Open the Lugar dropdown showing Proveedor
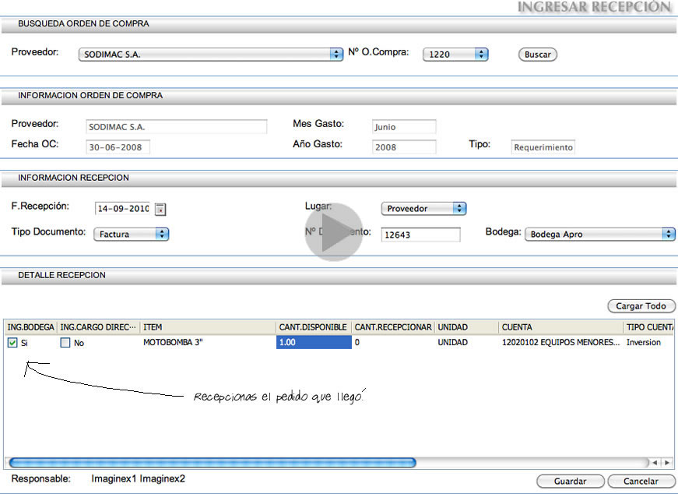The height and width of the screenshot is (494, 678). [x=423, y=209]
